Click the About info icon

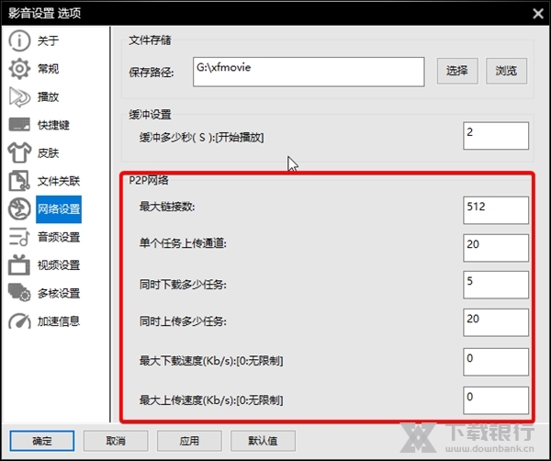pyautogui.click(x=19, y=40)
